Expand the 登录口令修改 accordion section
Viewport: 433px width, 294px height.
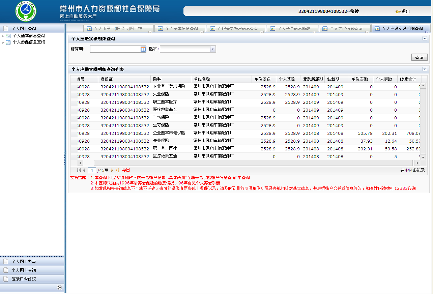point(32,279)
